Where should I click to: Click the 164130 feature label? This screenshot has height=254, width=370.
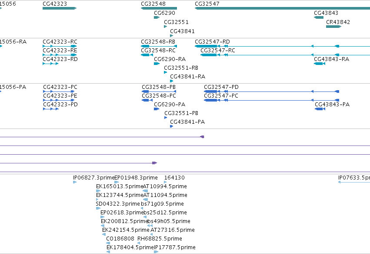pos(174,178)
